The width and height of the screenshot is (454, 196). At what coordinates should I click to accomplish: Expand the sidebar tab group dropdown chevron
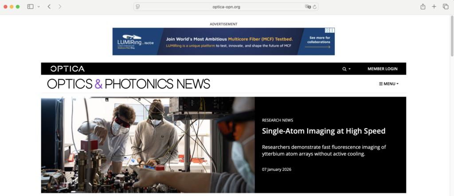pyautogui.click(x=39, y=7)
